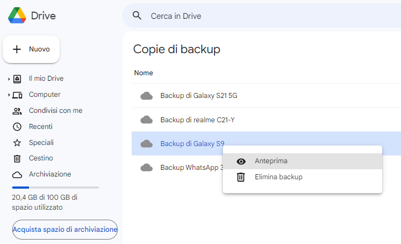Focus the Cerca in Drive search field

[262, 16]
